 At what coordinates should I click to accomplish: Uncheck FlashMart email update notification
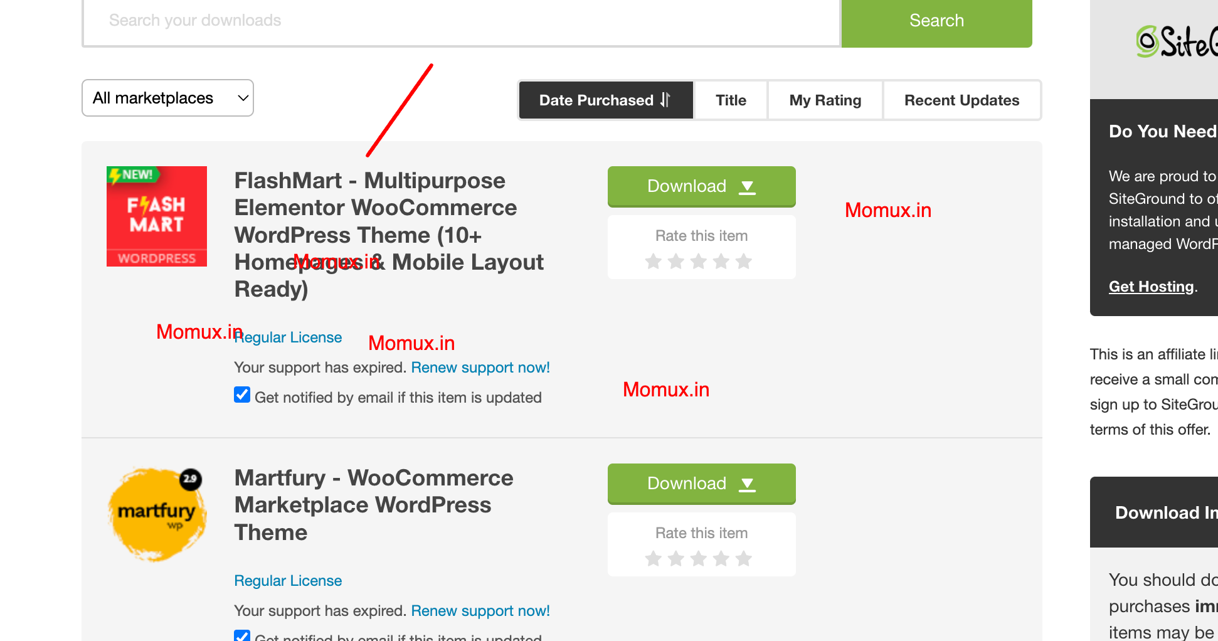tap(242, 395)
